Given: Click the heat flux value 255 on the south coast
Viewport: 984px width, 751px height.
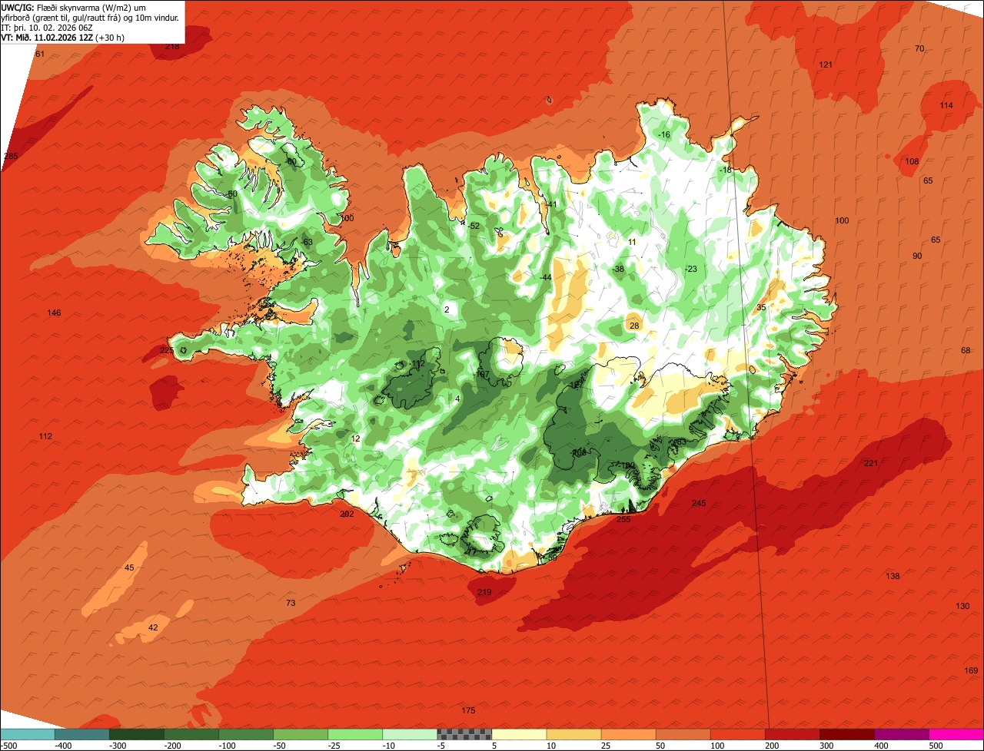Looking at the screenshot, I should tap(623, 519).
